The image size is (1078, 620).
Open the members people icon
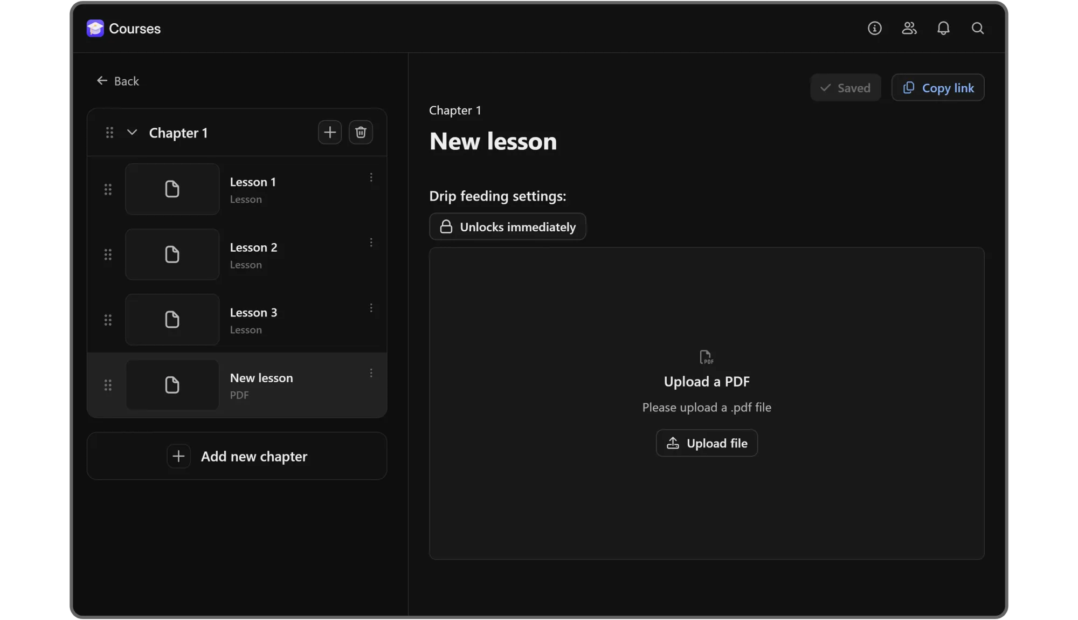[909, 28]
